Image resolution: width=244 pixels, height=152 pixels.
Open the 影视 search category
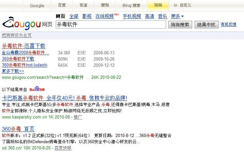(87, 16)
